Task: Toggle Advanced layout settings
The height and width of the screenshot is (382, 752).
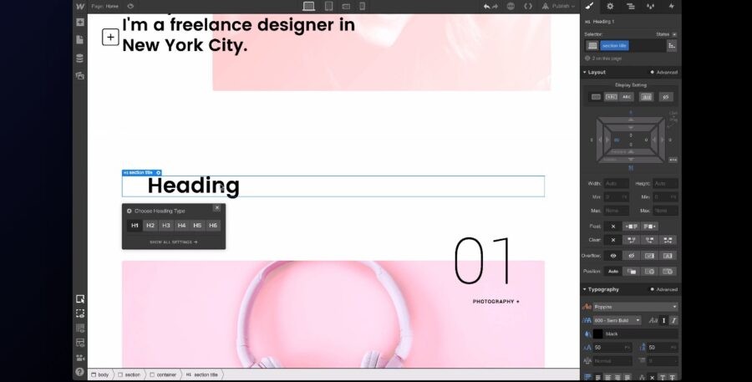Action: [x=663, y=73]
